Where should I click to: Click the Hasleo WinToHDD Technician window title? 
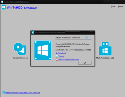16,2
